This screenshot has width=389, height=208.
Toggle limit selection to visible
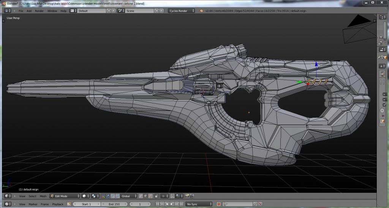(x=157, y=196)
